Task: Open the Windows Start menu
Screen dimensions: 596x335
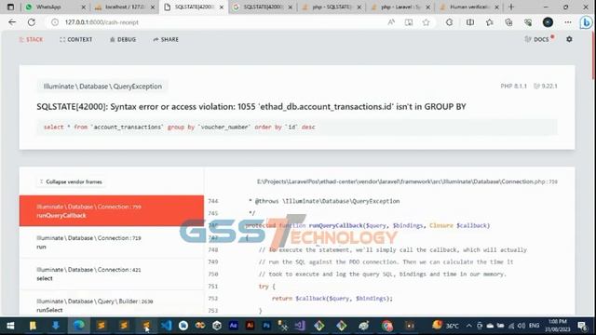Action: [x=10, y=326]
